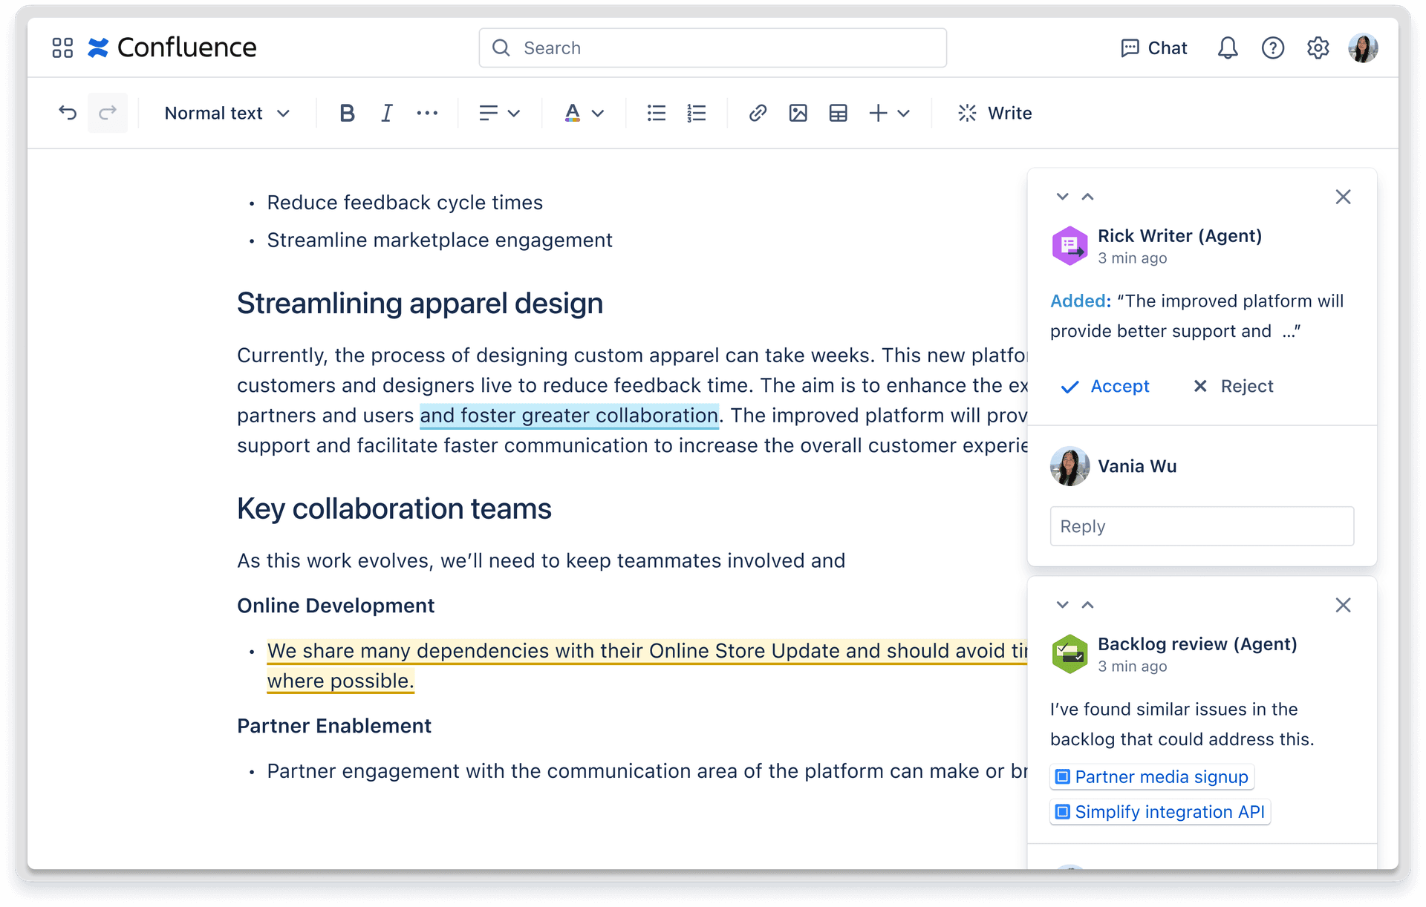Insert an image from the toolbar
Viewport: 1426px width, 907px height.
pyautogui.click(x=798, y=113)
